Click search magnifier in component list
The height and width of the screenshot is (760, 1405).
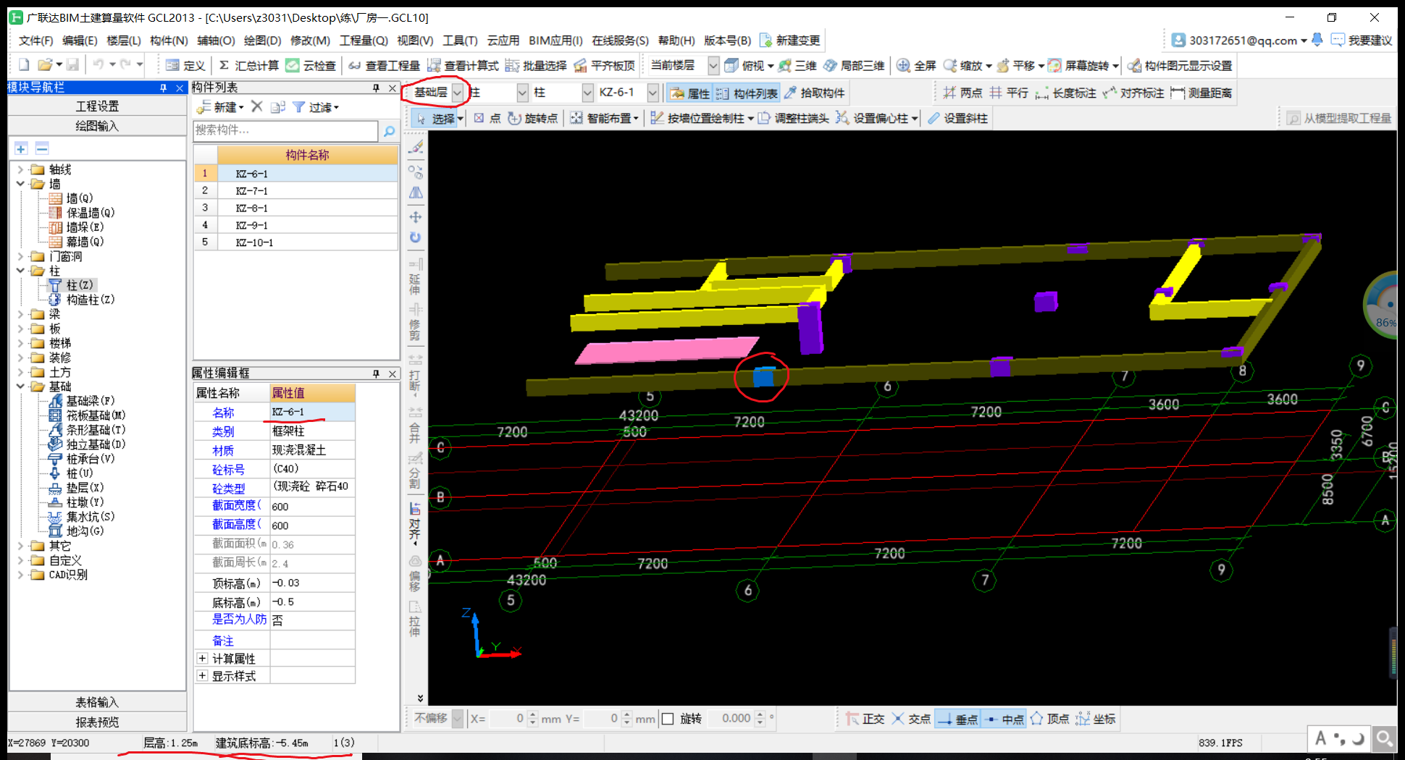[389, 131]
